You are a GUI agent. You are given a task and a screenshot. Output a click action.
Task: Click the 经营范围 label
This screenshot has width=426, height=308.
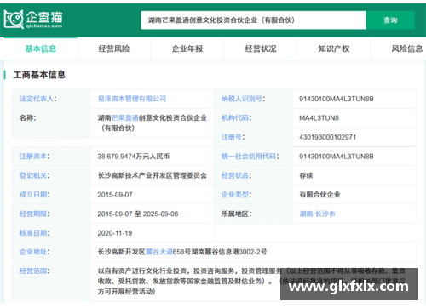(33, 271)
